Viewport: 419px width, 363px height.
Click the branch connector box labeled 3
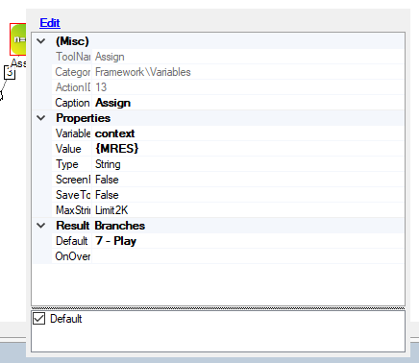click(10, 73)
